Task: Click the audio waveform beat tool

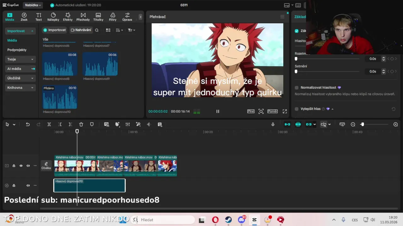Action: tap(149, 125)
